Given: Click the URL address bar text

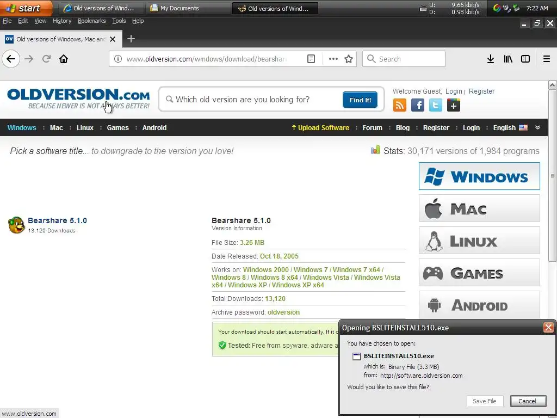Looking at the screenshot, I should point(207,59).
